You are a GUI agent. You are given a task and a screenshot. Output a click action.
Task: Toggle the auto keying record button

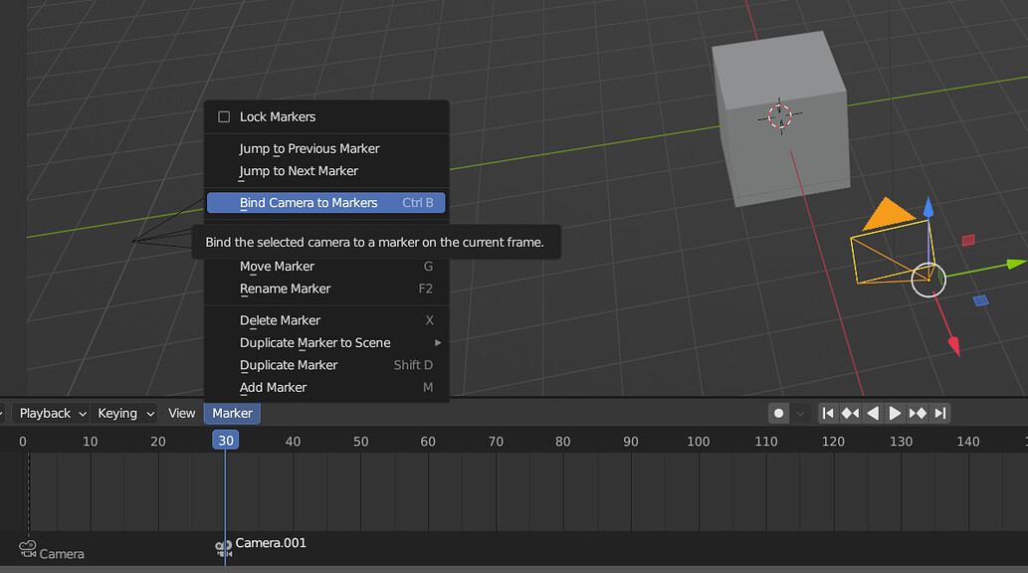tap(779, 413)
